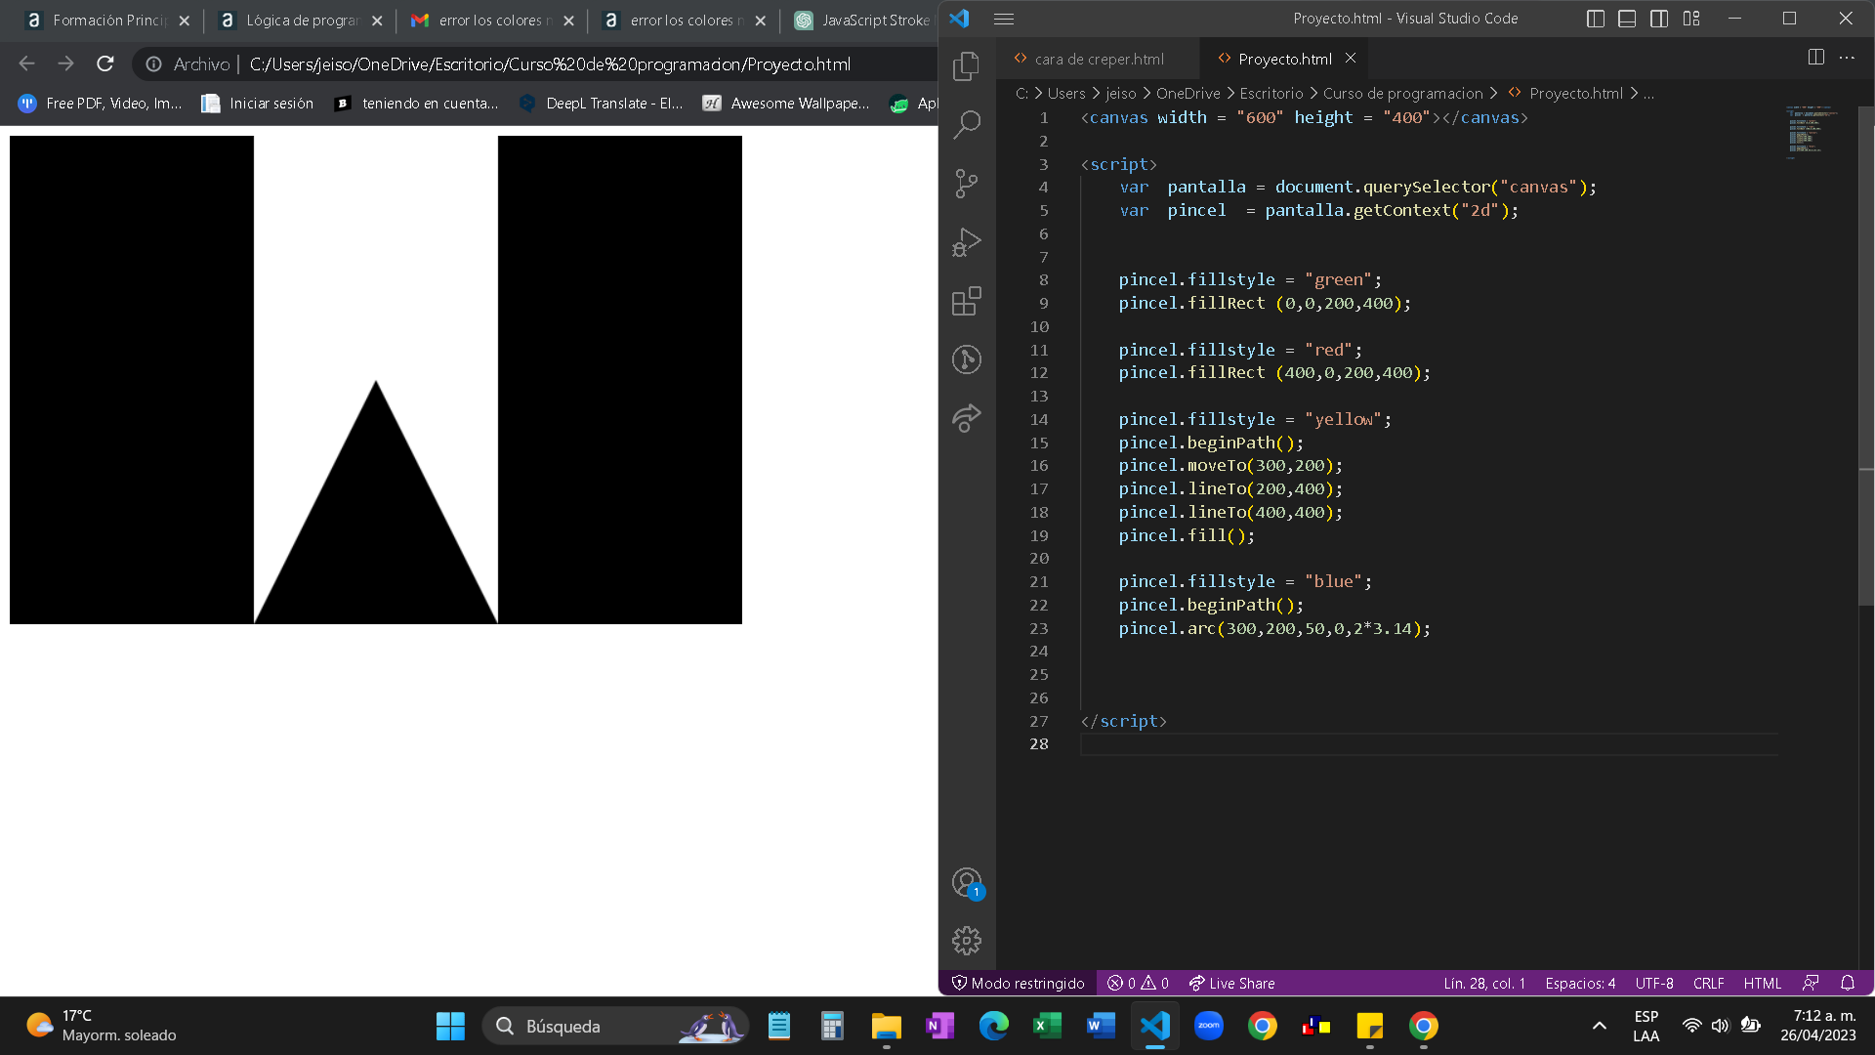Click the breadcrumb trailing ellipsis
The image size is (1875, 1055).
click(x=1648, y=94)
